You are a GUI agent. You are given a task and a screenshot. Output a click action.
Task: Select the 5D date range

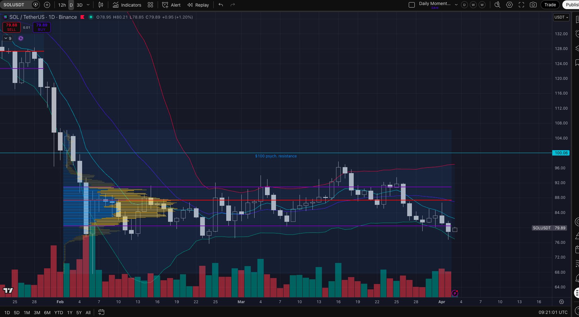(17, 313)
